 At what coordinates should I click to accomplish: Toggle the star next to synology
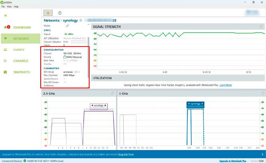81,20
